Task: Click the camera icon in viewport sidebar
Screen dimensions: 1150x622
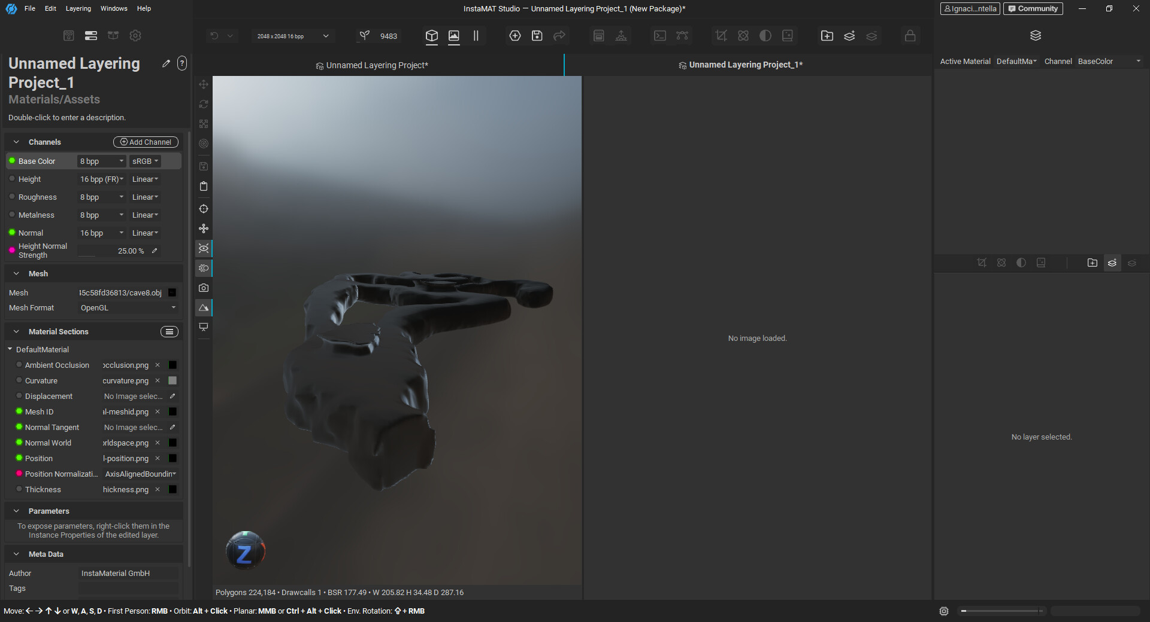Action: click(204, 288)
